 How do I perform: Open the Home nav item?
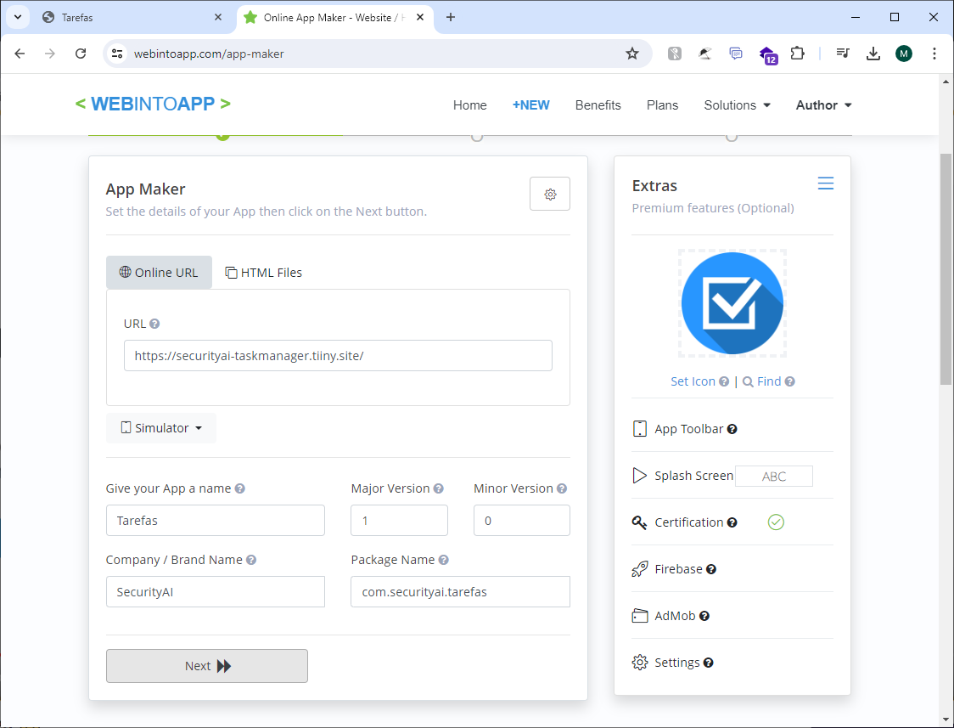click(x=469, y=105)
